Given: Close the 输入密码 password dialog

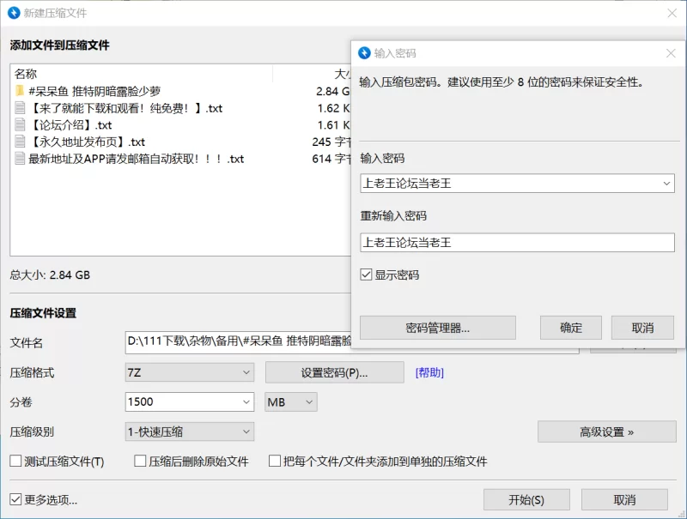Looking at the screenshot, I should [x=671, y=53].
